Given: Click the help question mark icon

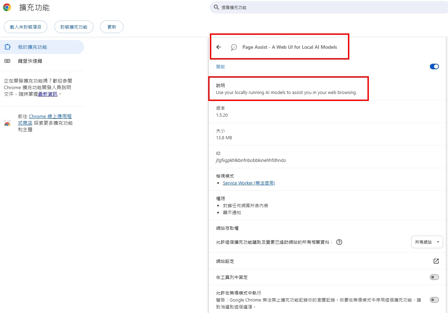Looking at the screenshot, I should (x=339, y=242).
